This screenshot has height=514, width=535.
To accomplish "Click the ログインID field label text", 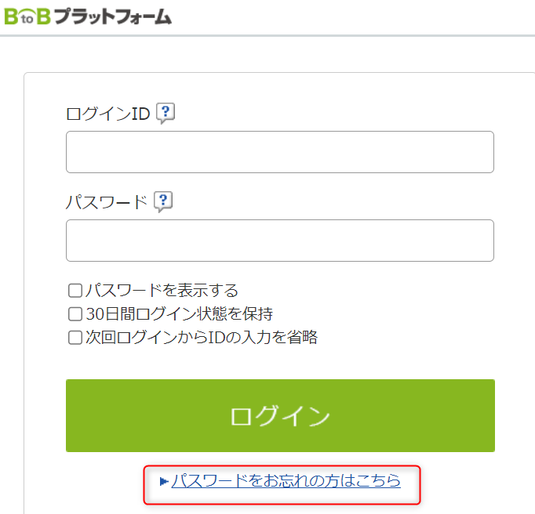I will click(107, 114).
